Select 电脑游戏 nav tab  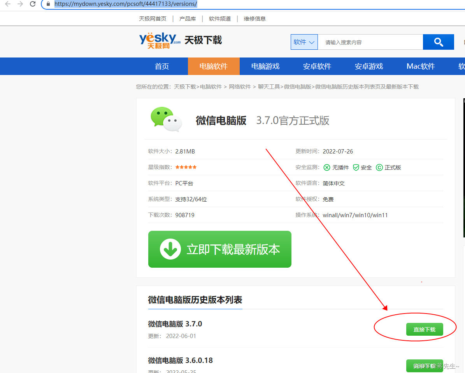coord(265,66)
